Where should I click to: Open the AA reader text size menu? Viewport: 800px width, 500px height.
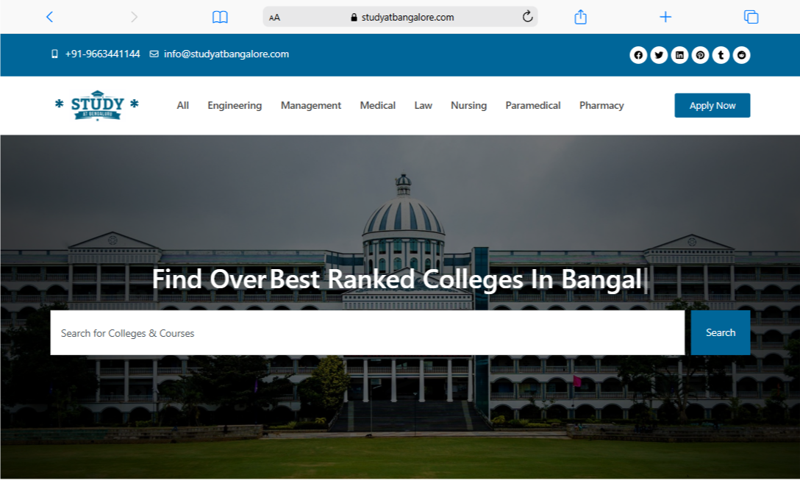click(274, 18)
